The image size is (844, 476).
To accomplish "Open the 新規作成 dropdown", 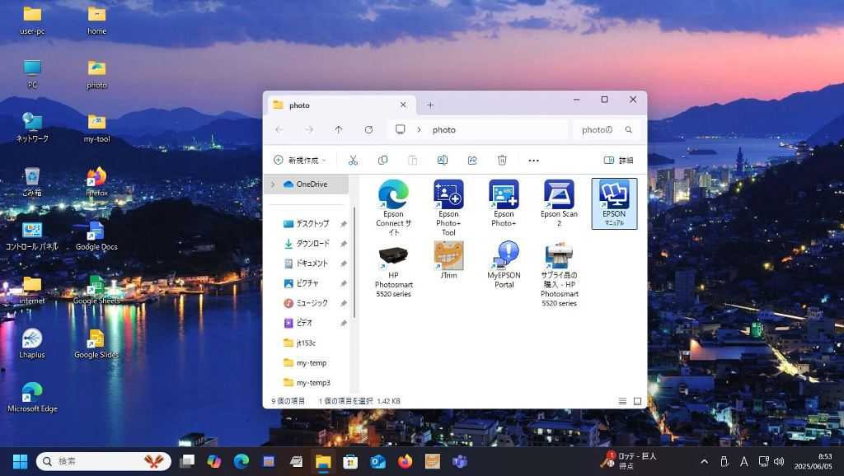I will click(300, 161).
